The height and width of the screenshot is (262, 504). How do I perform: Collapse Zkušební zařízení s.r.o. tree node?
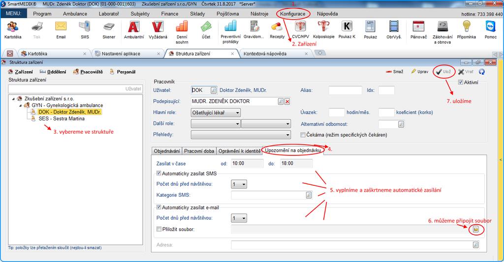tap(13, 99)
